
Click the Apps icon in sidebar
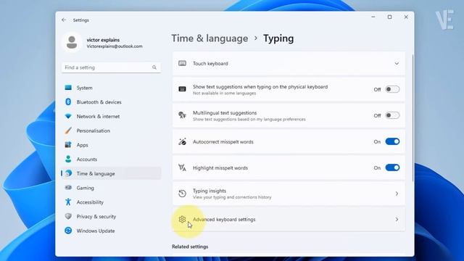(x=68, y=145)
